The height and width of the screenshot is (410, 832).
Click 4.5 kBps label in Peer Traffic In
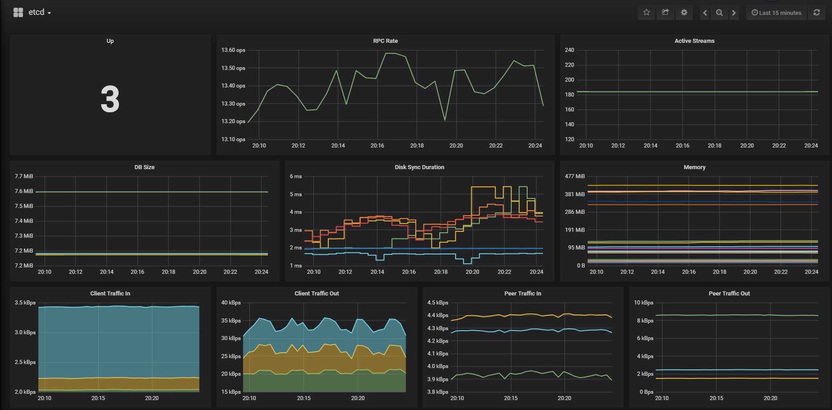point(438,303)
